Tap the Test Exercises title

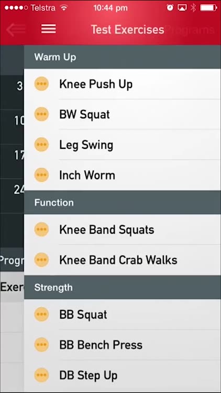(128, 29)
